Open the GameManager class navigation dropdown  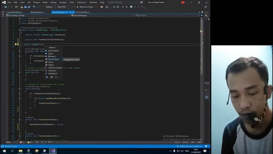[103, 15]
